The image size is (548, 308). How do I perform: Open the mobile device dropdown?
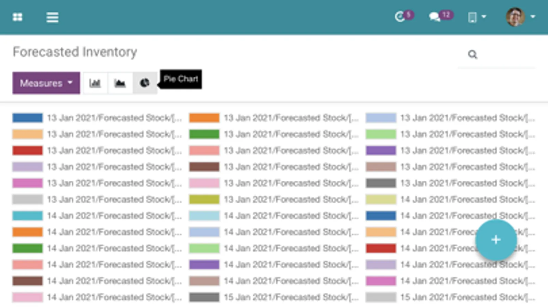point(477,17)
